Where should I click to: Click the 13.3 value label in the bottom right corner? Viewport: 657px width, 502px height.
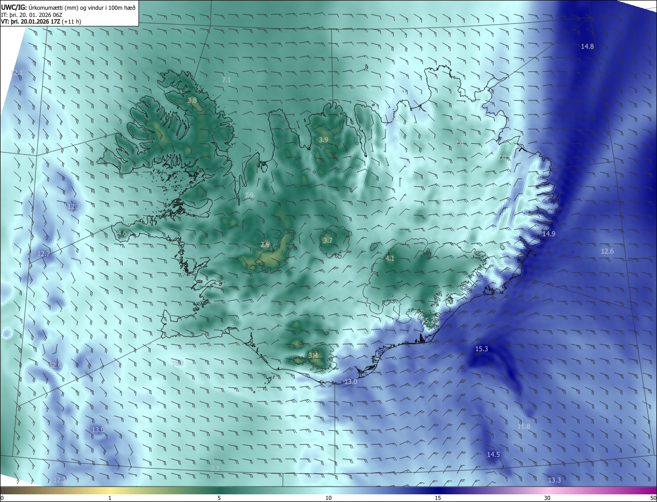click(x=554, y=480)
